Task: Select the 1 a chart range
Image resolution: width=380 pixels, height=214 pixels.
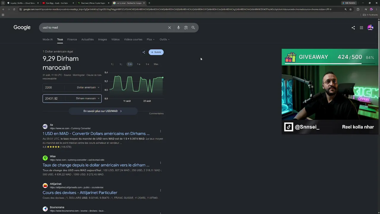Action: [x=139, y=64]
